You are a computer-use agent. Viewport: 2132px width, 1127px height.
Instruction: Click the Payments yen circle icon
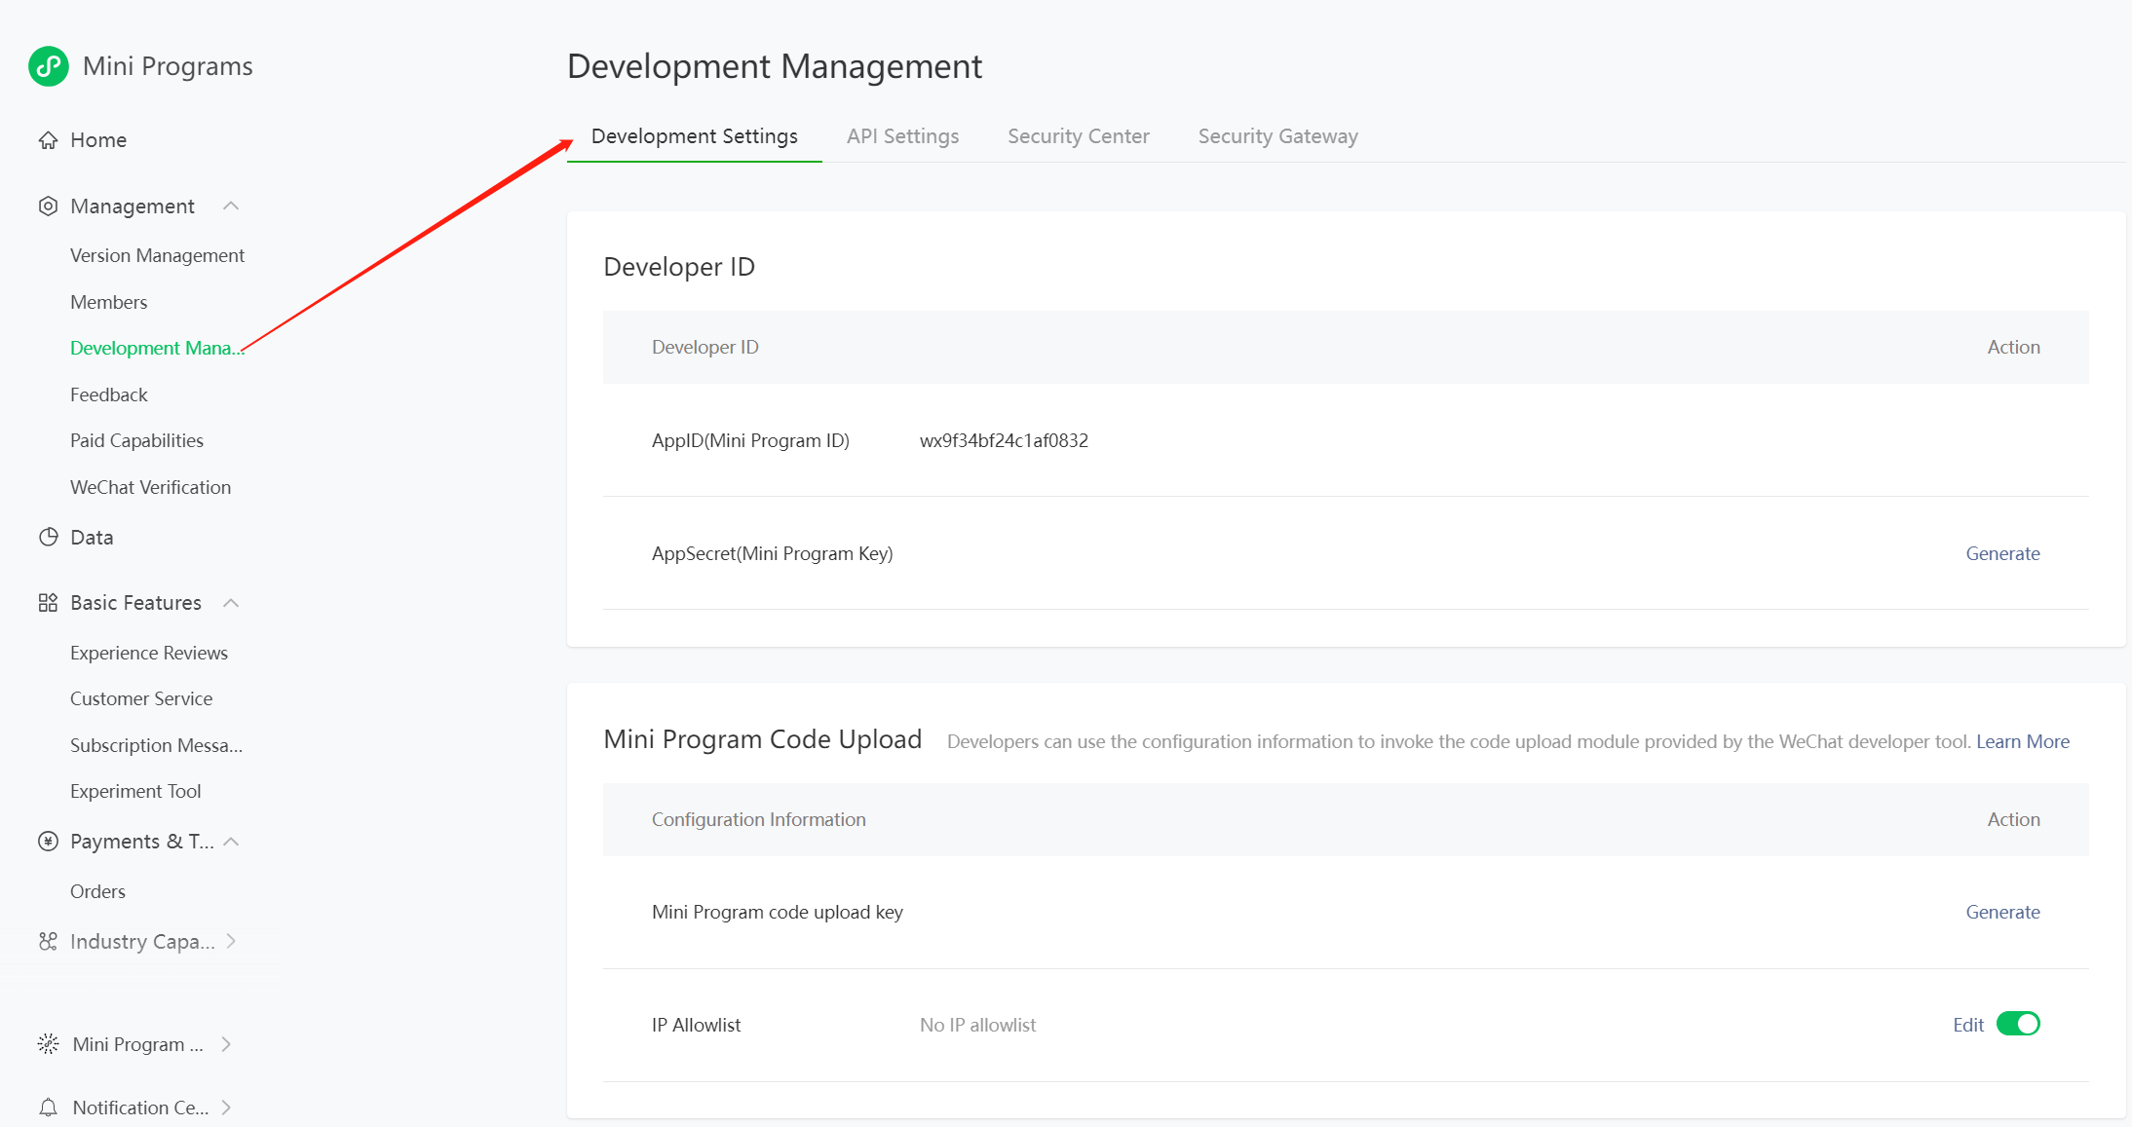pos(48,842)
